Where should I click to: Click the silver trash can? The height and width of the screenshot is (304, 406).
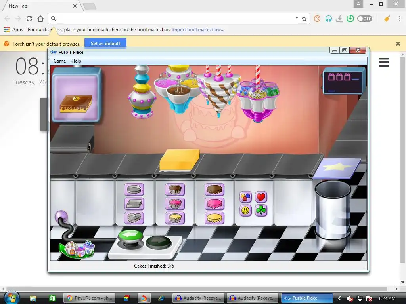click(x=333, y=209)
